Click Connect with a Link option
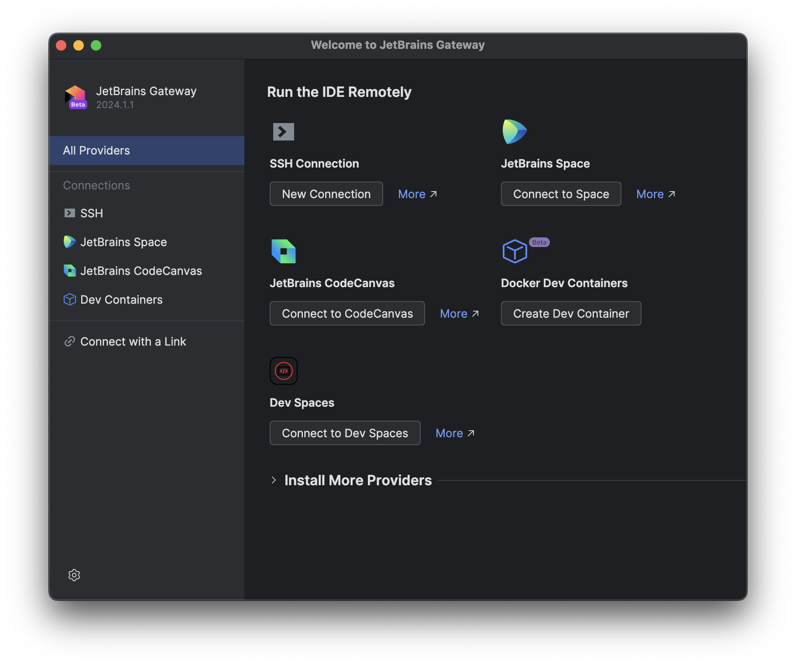 point(133,341)
